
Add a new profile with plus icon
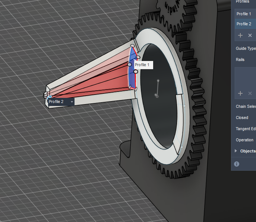pyautogui.click(x=240, y=35)
